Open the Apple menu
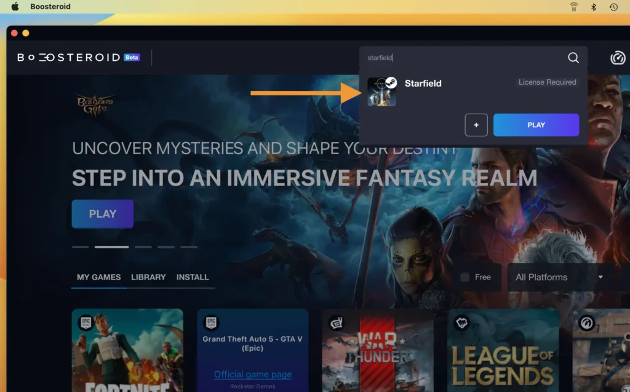The width and height of the screenshot is (630, 392). pyautogui.click(x=15, y=6)
